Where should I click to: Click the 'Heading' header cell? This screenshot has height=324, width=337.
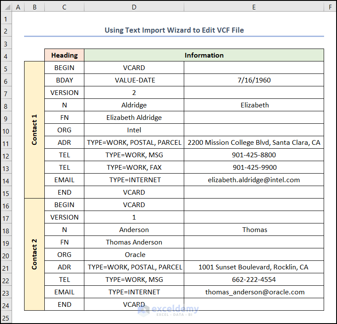tap(64, 55)
